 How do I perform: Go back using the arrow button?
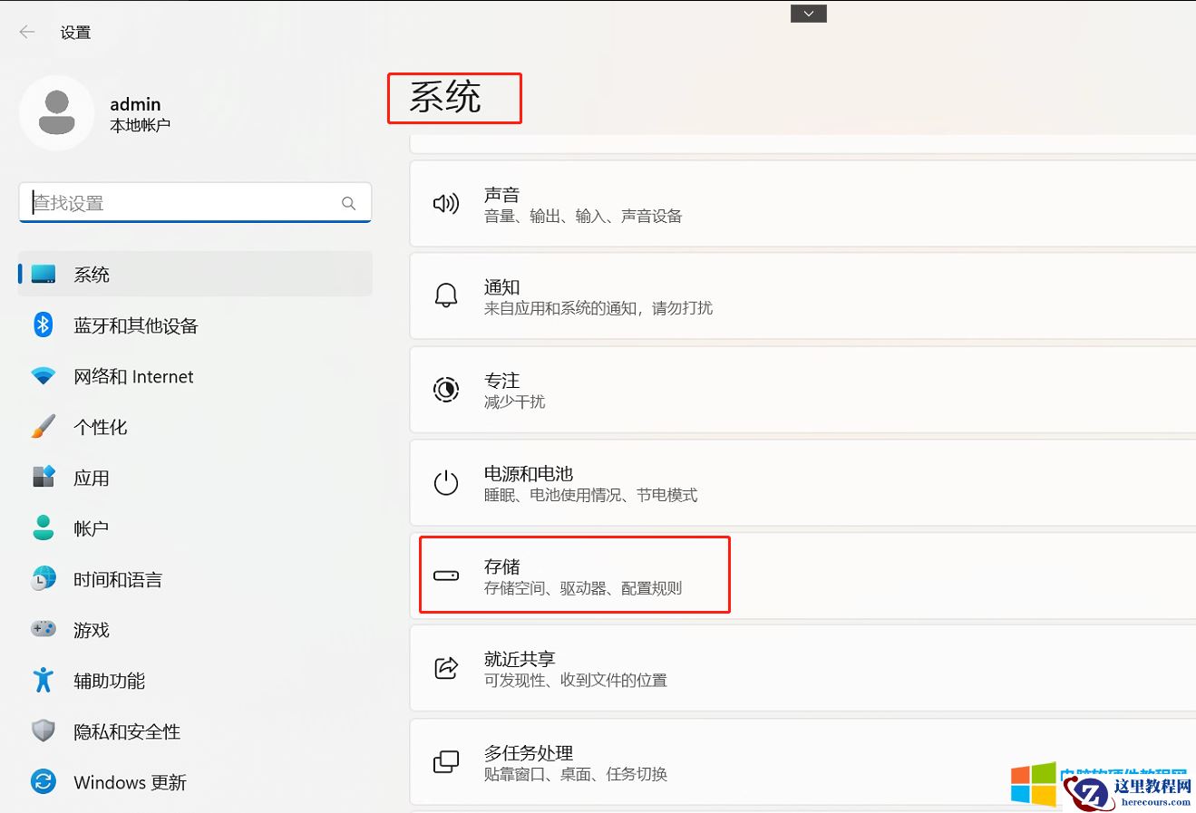26,32
